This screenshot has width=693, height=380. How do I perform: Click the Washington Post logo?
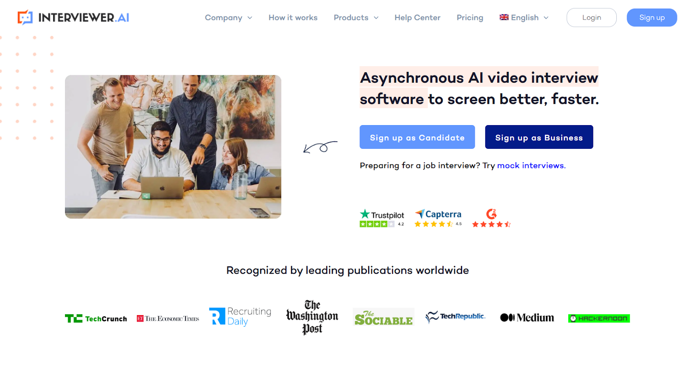tap(312, 317)
